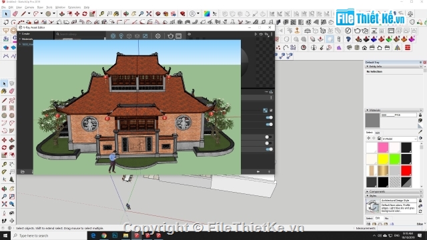The image size is (427, 240).
Task: Open V-Ray Settings gear in Asset Editor
Action: (157, 36)
